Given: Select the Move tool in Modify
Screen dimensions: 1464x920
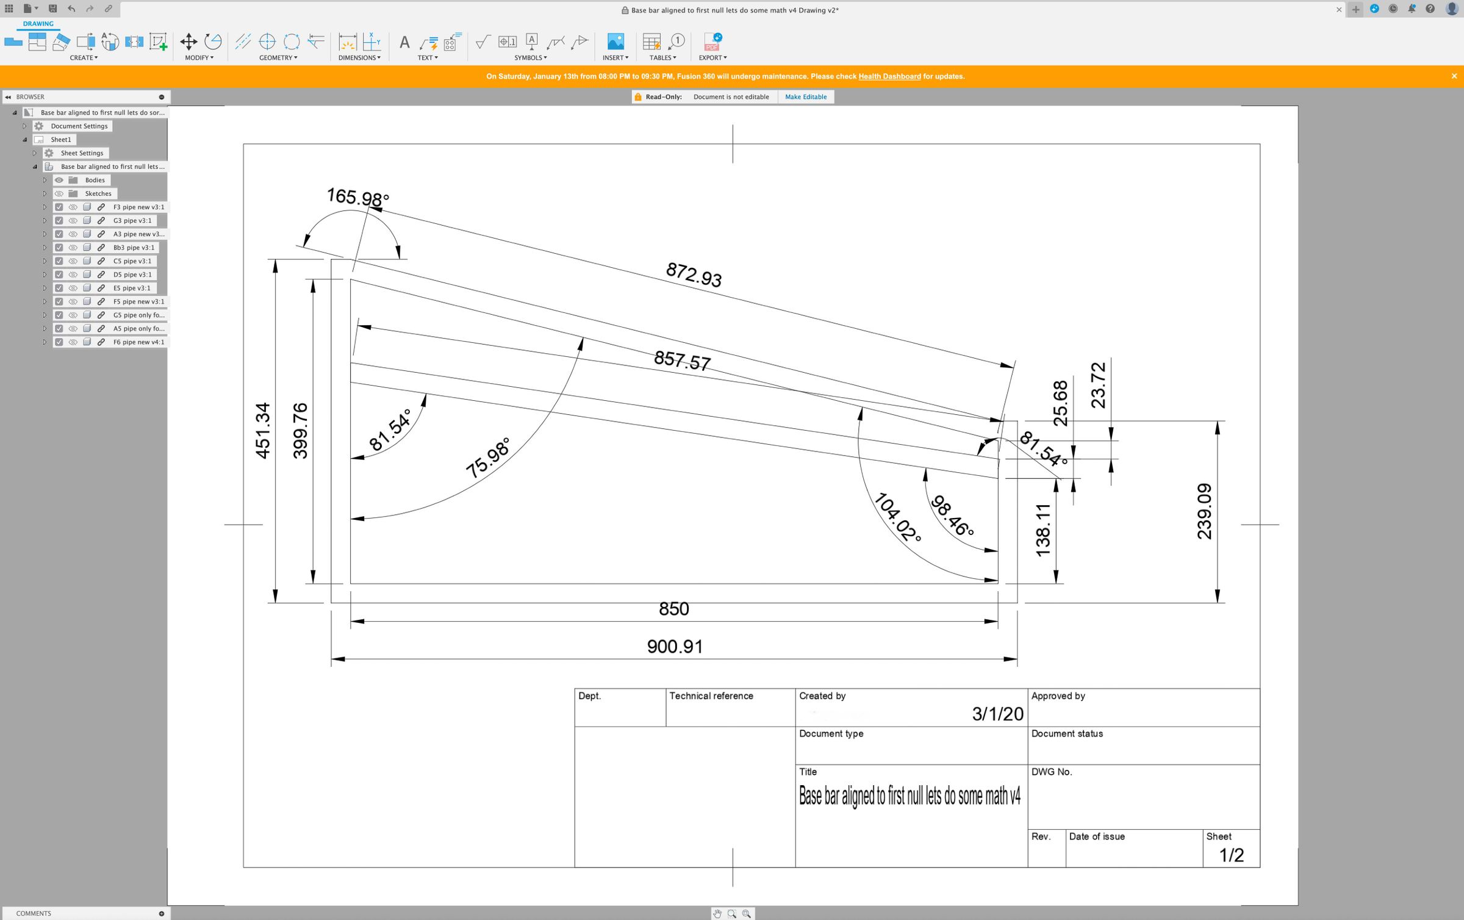Looking at the screenshot, I should pyautogui.click(x=188, y=41).
